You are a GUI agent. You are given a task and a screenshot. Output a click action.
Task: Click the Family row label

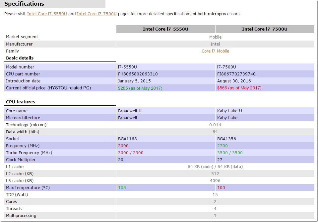tap(12, 51)
